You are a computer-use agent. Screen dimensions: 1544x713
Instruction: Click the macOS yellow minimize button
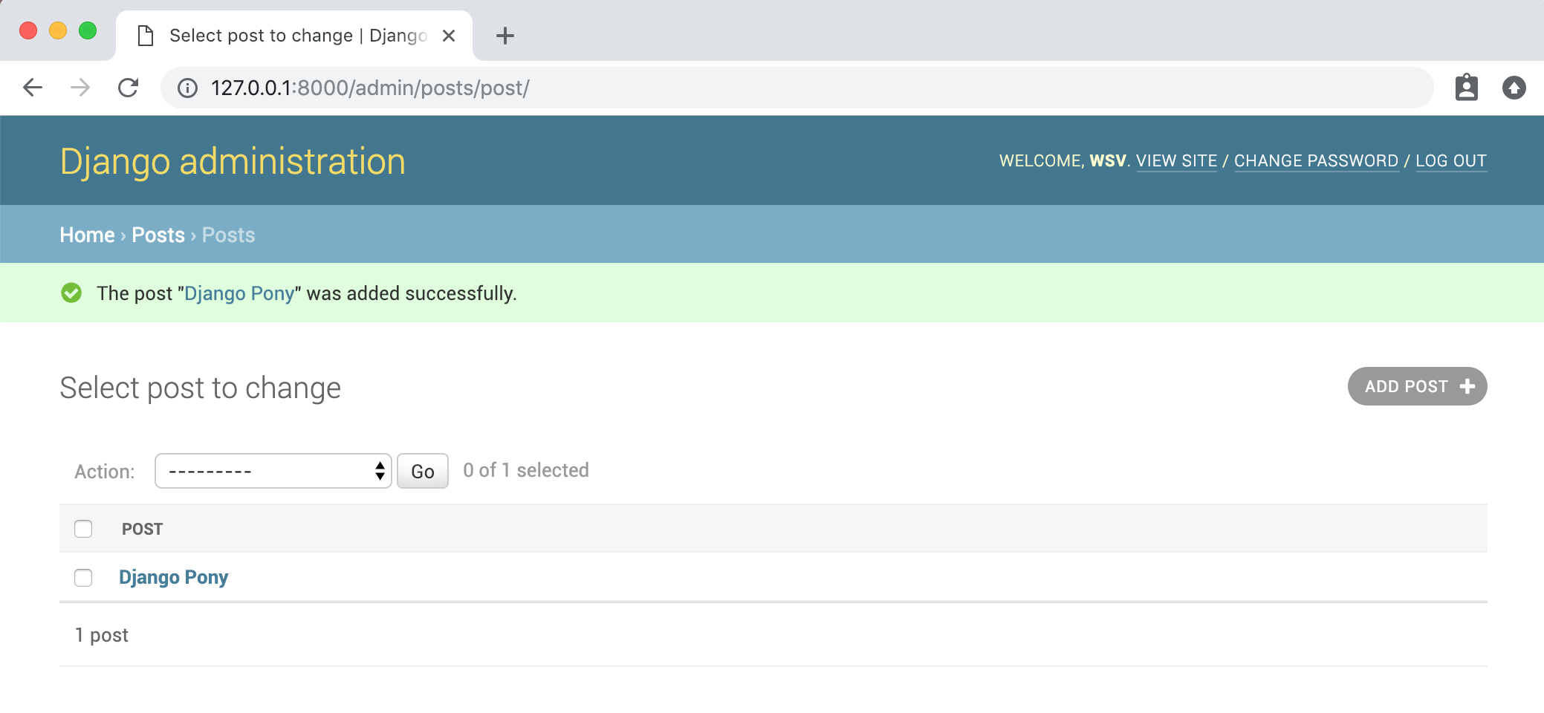click(58, 30)
